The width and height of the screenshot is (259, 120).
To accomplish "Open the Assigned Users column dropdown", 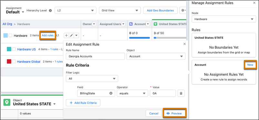I will tap(123, 24).
